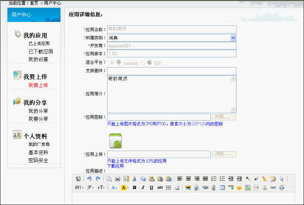
Task: Click the anchor icon in editor toolbar
Action: (264, 187)
